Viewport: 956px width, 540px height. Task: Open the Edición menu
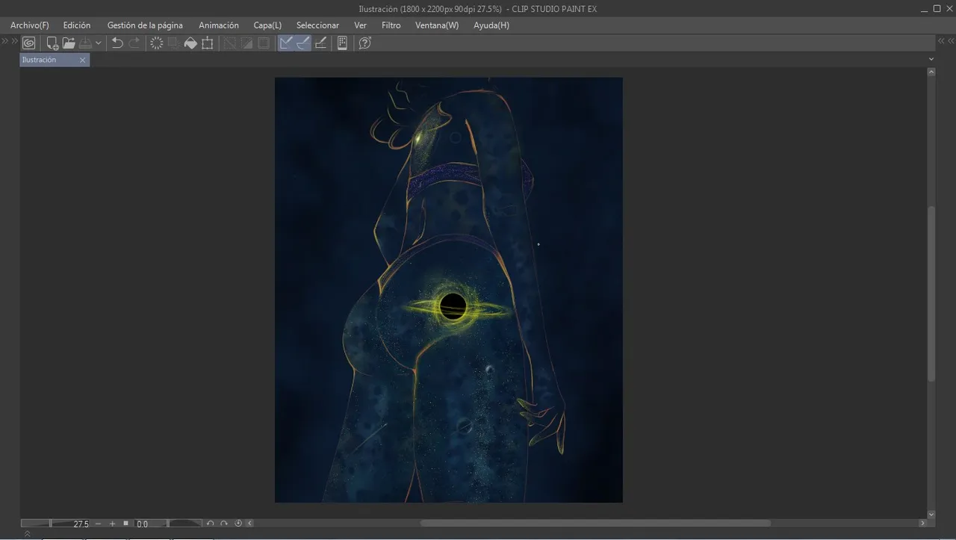pyautogui.click(x=77, y=25)
